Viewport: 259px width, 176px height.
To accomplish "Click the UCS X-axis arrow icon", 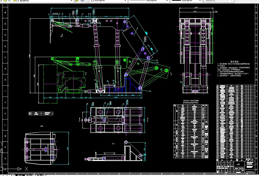I will point(20,169).
